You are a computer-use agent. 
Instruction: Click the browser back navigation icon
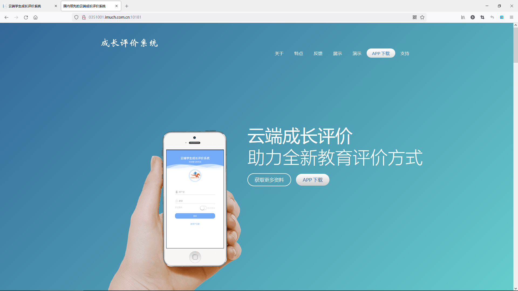[7, 17]
